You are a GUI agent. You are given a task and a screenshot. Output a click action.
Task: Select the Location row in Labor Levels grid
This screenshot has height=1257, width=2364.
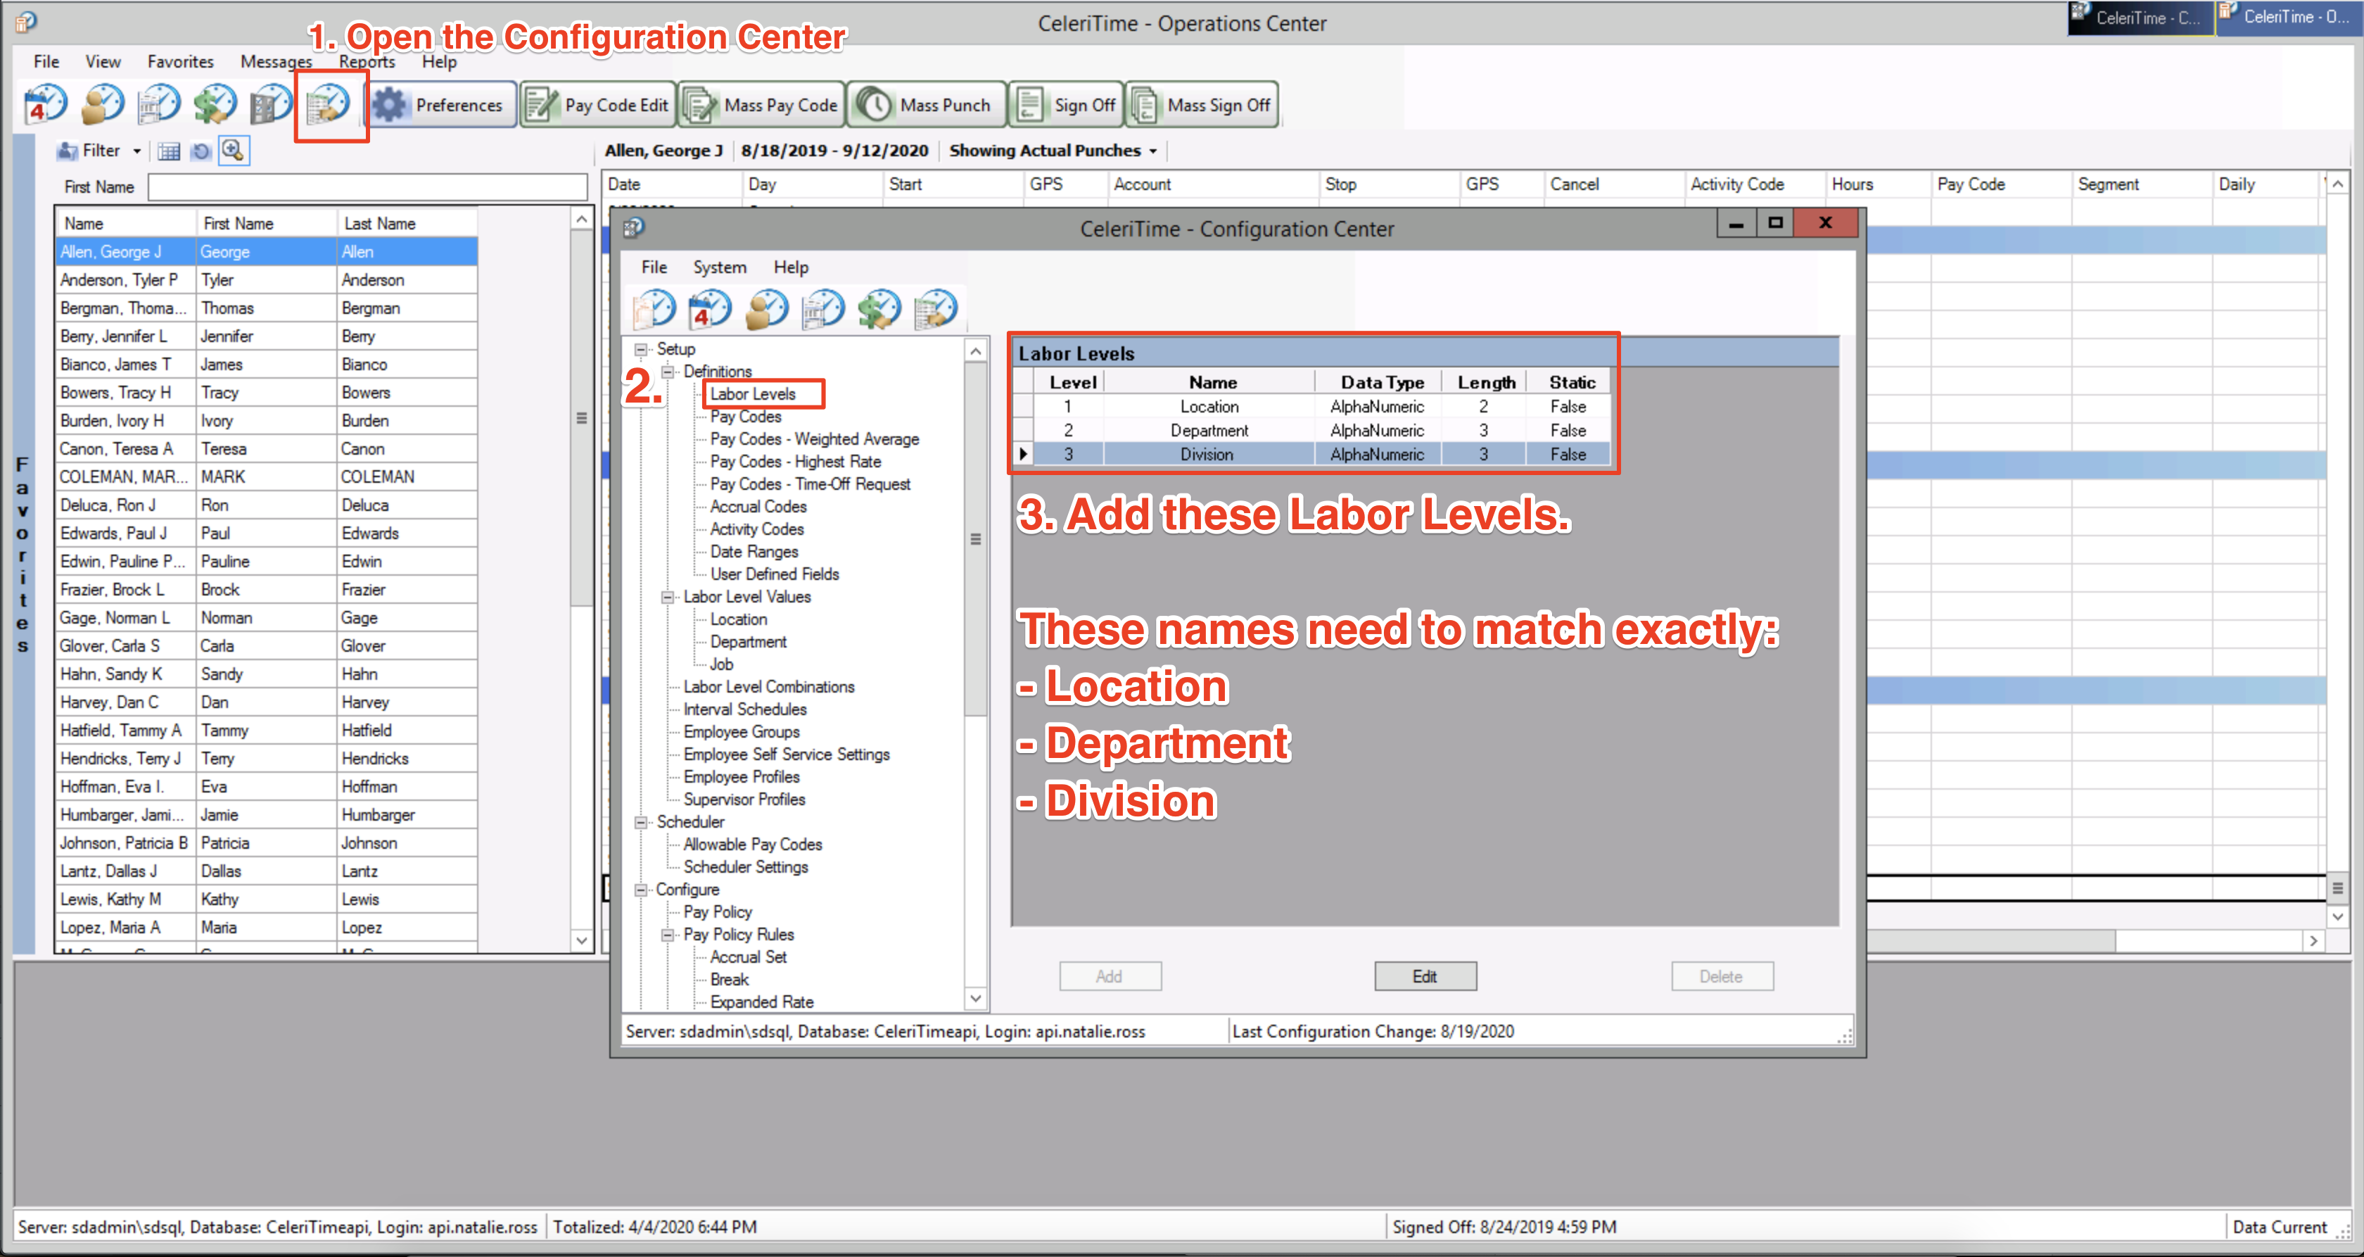tap(1311, 407)
